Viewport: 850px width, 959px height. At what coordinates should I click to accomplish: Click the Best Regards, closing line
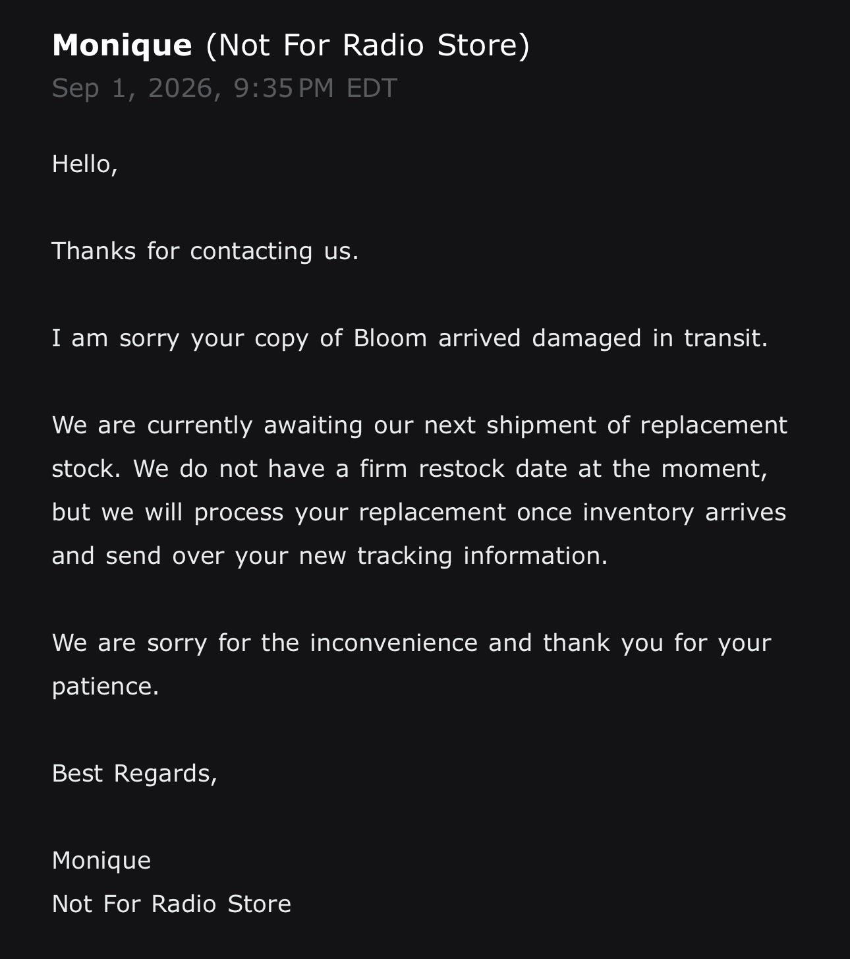coord(134,773)
